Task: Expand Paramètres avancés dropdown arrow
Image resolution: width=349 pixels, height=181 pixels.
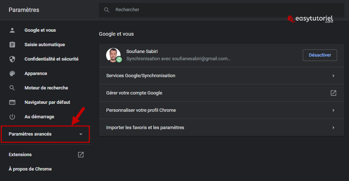Action: 81,134
